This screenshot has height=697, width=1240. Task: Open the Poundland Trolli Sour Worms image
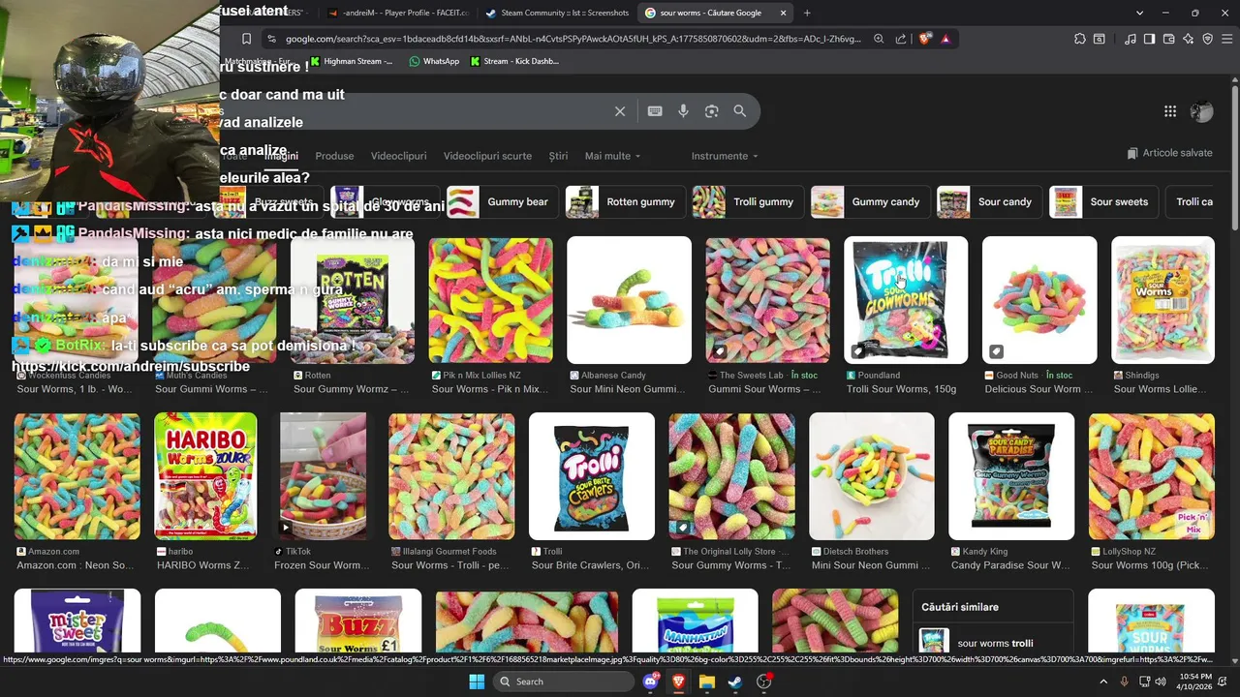[x=906, y=300]
